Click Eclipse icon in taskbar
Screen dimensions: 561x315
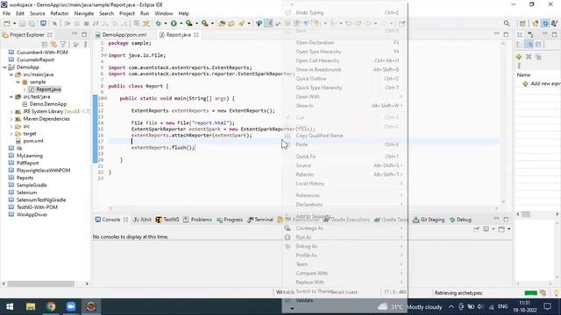pos(91,306)
